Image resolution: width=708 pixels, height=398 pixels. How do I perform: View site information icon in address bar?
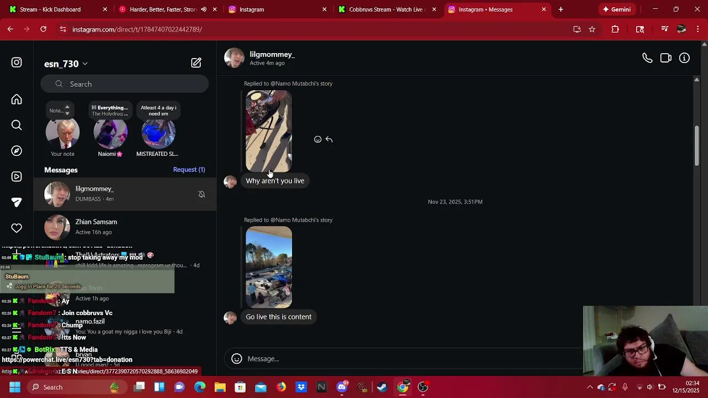point(63,29)
